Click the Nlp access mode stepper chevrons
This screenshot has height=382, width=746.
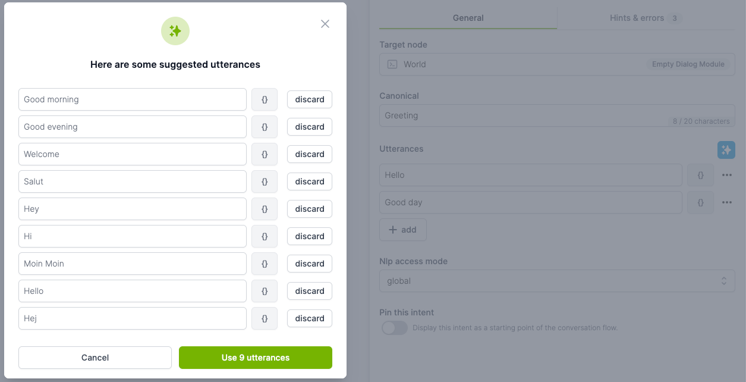coord(724,281)
